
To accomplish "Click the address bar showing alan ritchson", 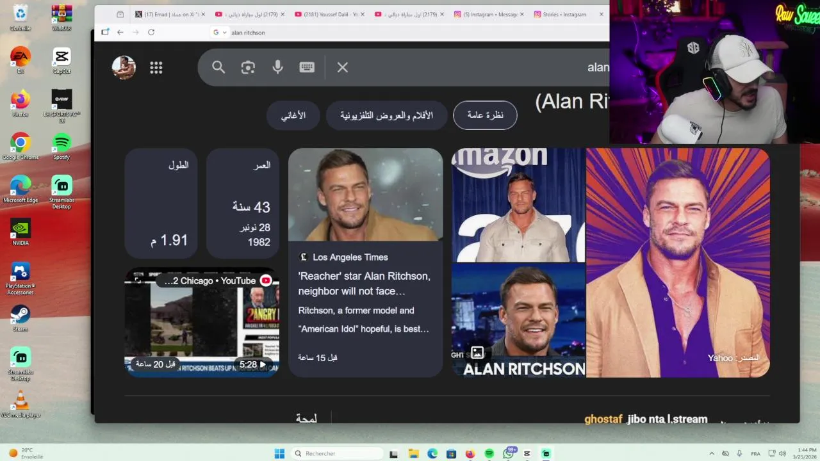I will tap(410, 32).
